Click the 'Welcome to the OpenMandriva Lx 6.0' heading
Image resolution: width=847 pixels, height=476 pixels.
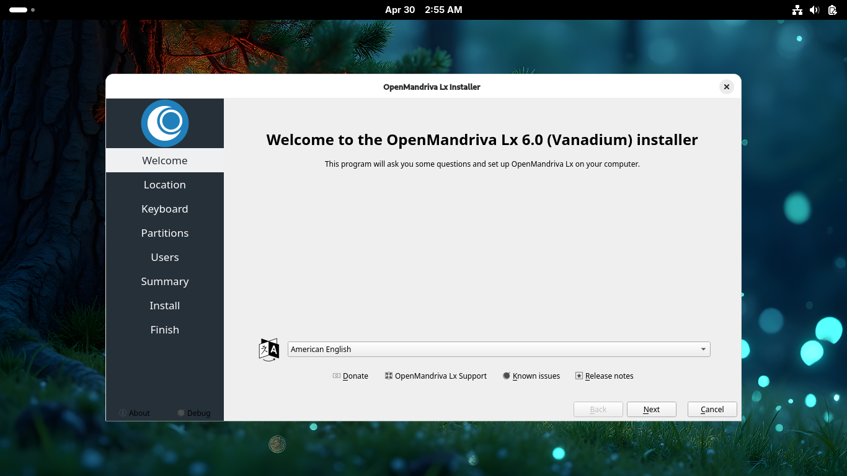click(482, 139)
